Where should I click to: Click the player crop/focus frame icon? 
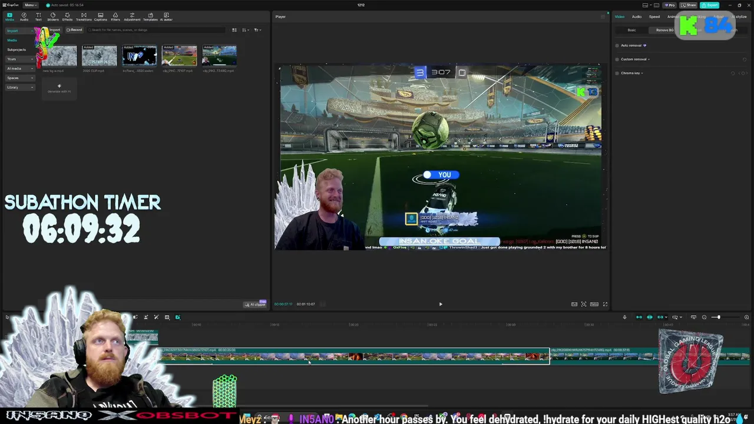584,304
